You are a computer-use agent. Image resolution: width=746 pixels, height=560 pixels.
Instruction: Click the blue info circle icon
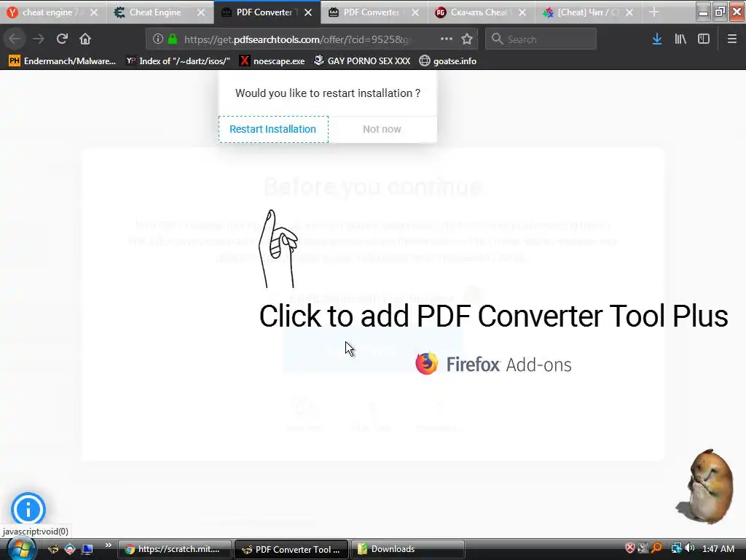(28, 510)
